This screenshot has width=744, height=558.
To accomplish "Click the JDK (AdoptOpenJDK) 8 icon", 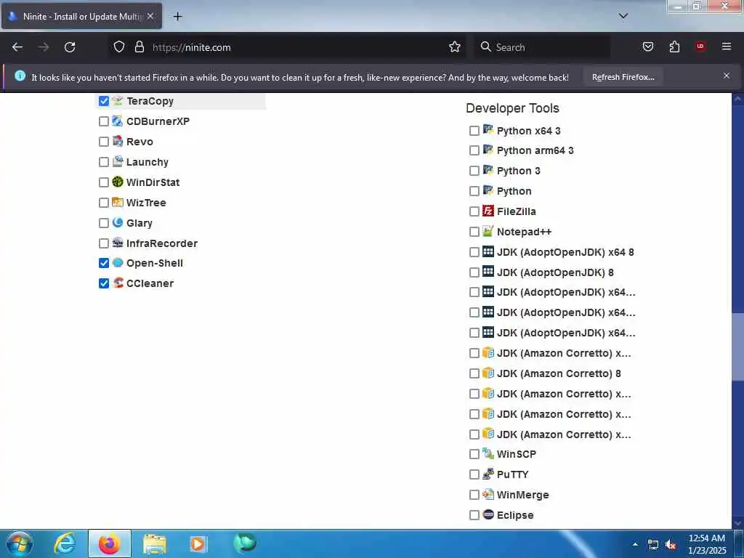I will click(488, 272).
